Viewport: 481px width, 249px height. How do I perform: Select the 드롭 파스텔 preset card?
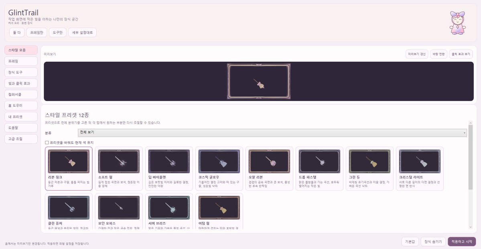pyautogui.click(x=319, y=169)
